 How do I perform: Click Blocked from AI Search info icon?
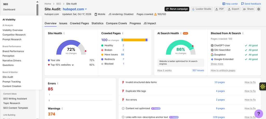click(243, 33)
